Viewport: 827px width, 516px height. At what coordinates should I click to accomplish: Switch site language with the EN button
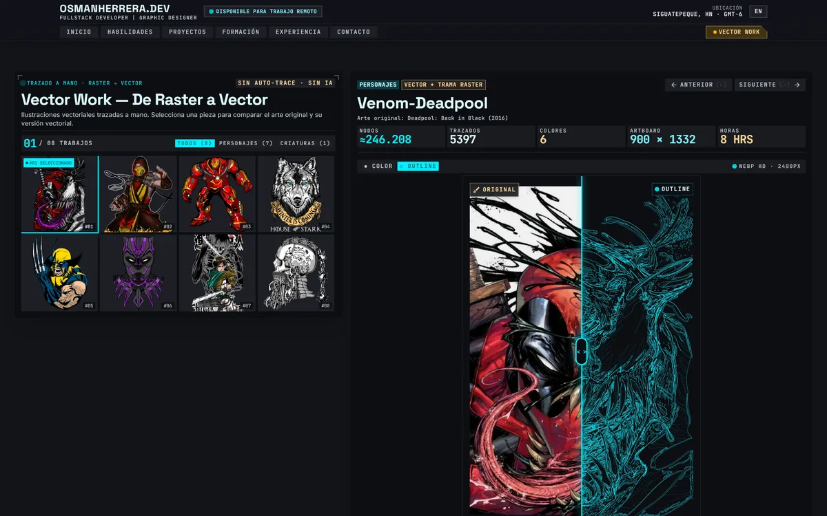[758, 12]
